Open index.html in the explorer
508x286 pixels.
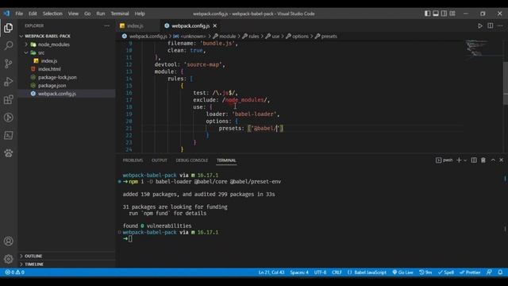[49, 69]
